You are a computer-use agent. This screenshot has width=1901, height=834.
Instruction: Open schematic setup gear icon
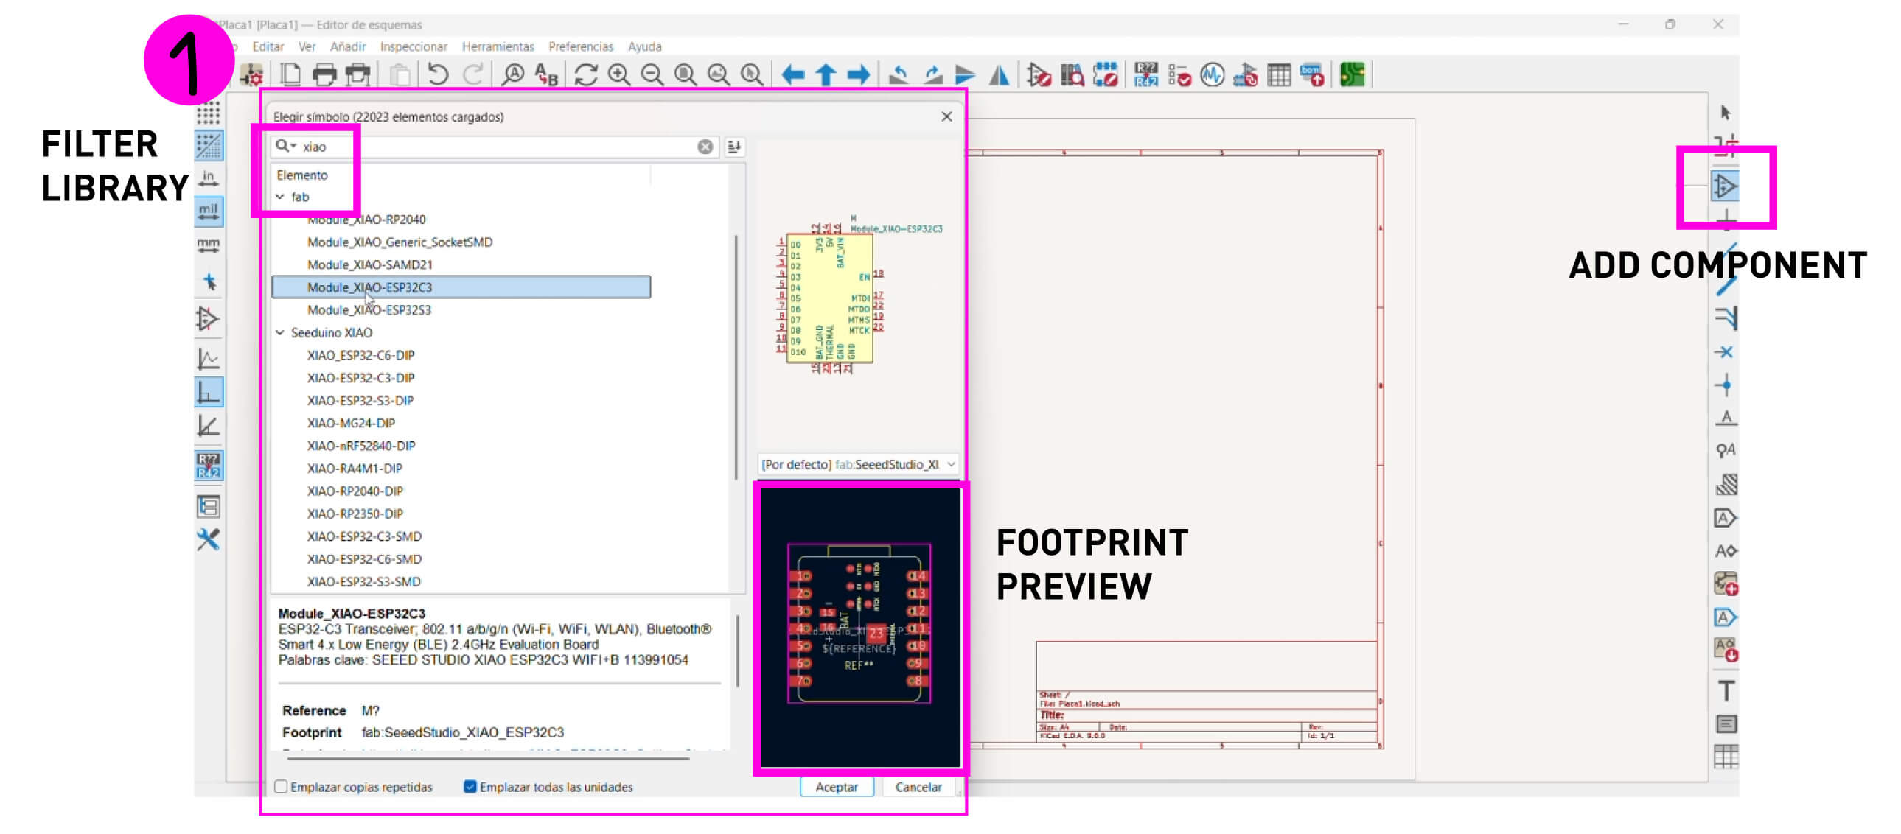point(251,74)
